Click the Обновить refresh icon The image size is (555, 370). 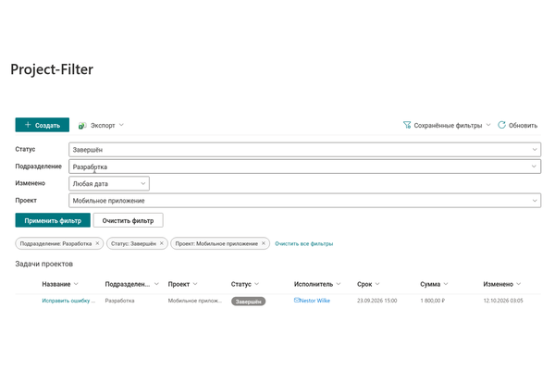pos(501,125)
